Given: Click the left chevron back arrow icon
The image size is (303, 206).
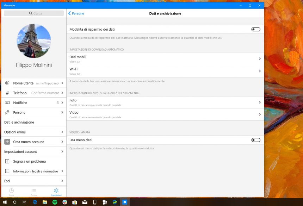Looking at the screenshot, I should click(69, 13).
